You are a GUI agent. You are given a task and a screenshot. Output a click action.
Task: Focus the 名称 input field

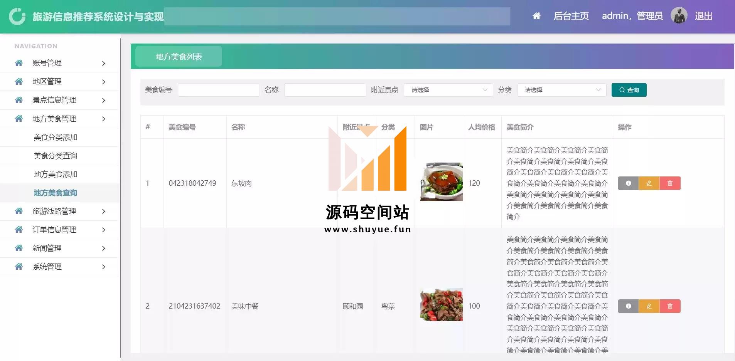(325, 90)
